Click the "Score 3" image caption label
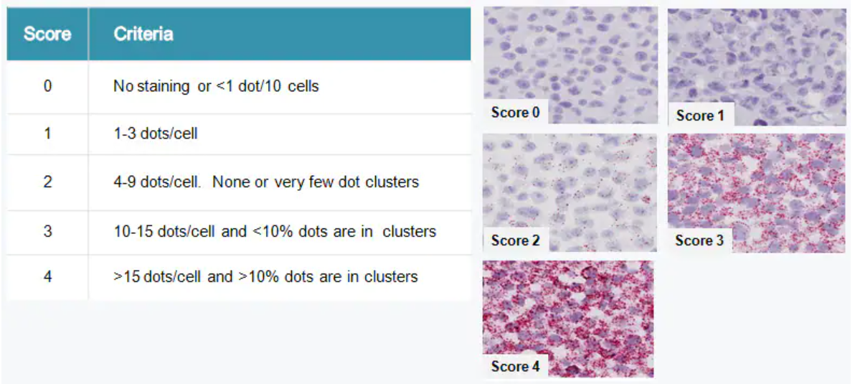 point(699,240)
